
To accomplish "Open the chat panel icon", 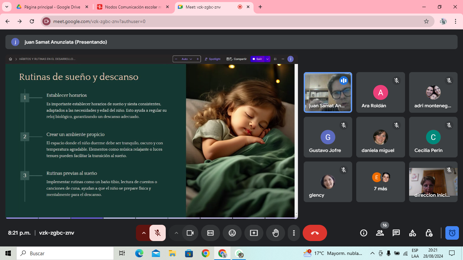I will [x=396, y=233].
